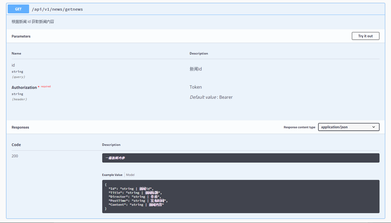
Task: Click the GET method badge
Action: coord(18,9)
